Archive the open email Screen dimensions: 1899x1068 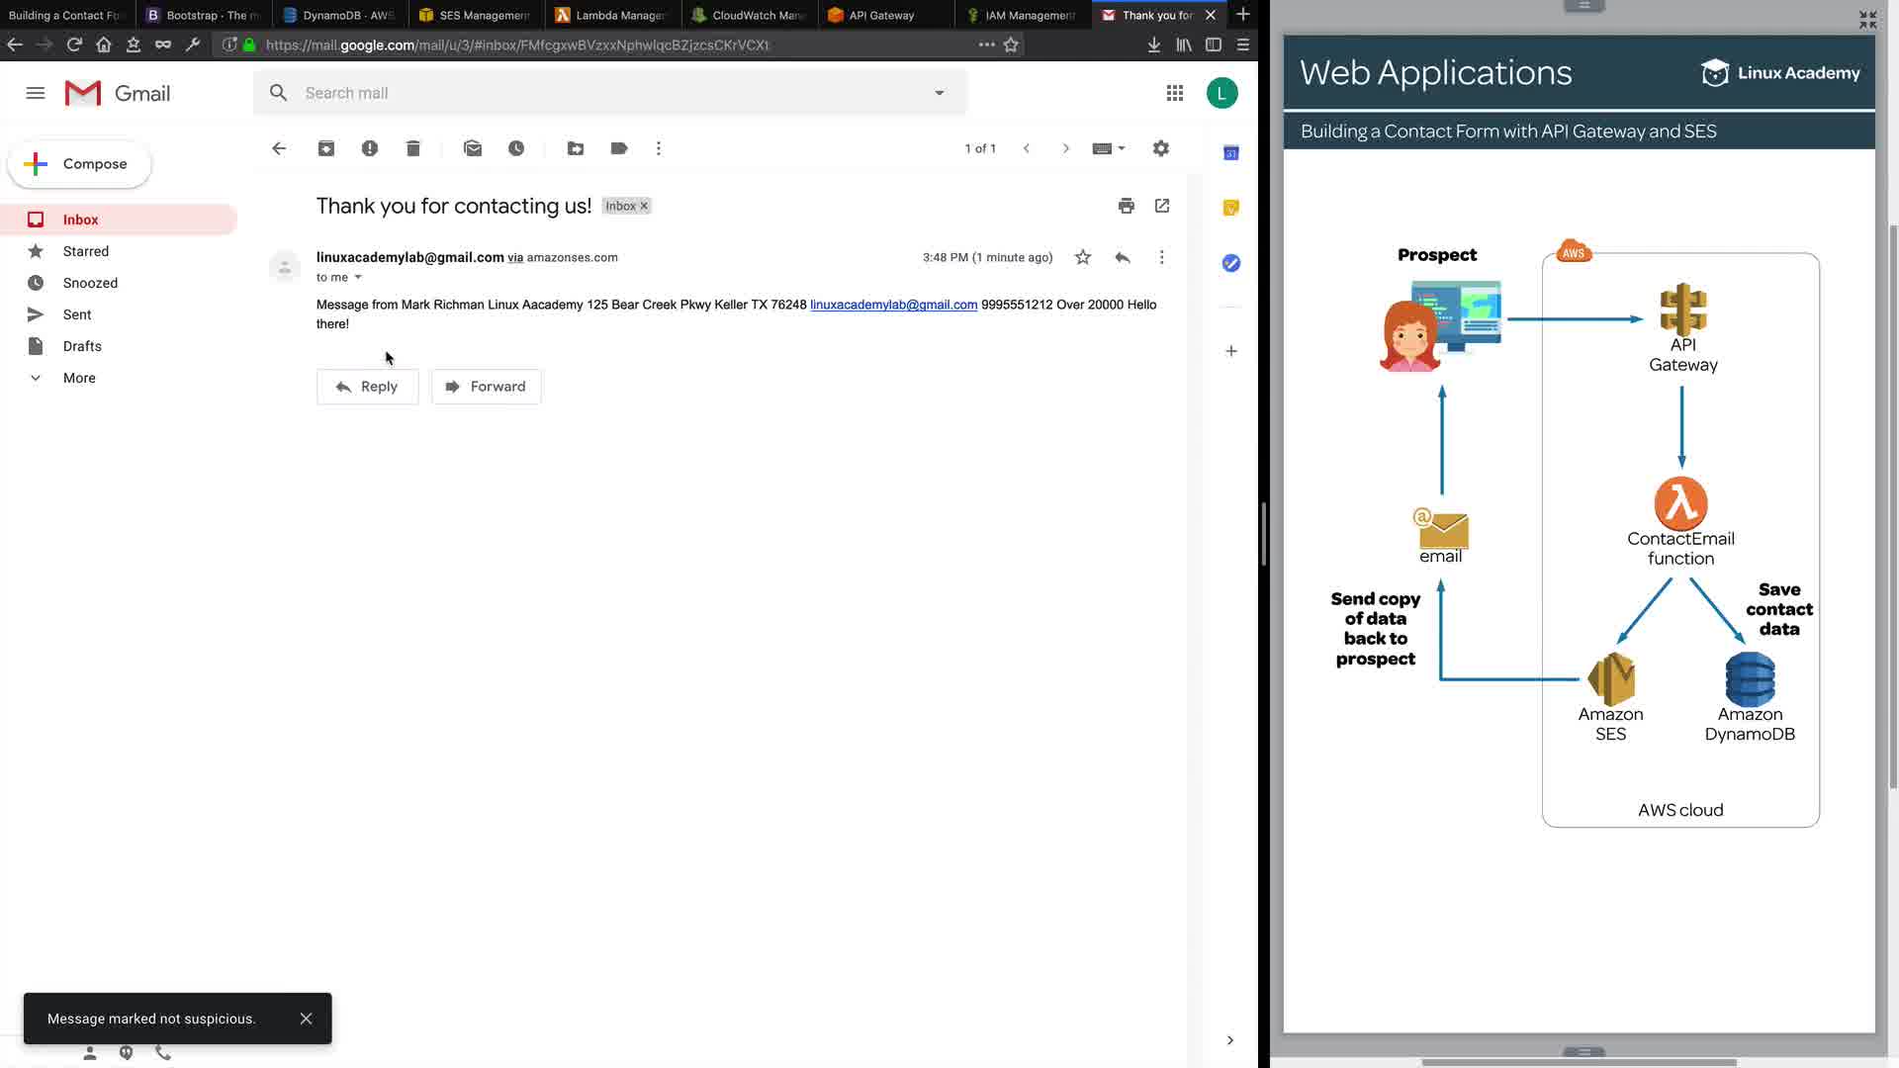tap(326, 148)
